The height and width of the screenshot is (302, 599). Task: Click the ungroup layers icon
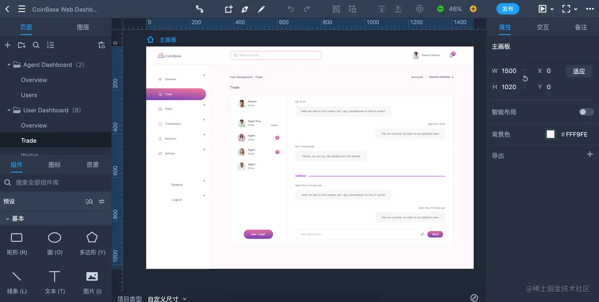[x=352, y=9]
